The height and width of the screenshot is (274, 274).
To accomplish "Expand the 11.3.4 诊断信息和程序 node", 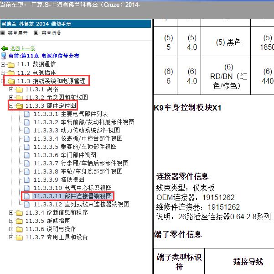I will pos(11,212).
